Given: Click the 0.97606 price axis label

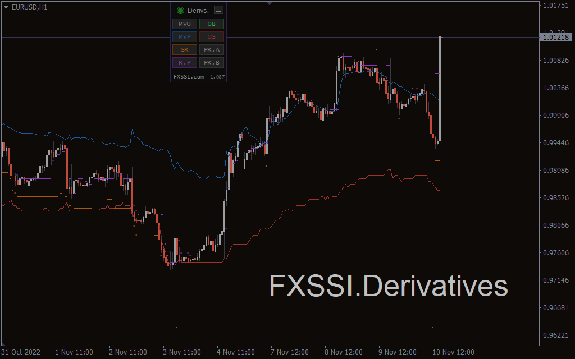Looking at the screenshot, I should click(556, 252).
